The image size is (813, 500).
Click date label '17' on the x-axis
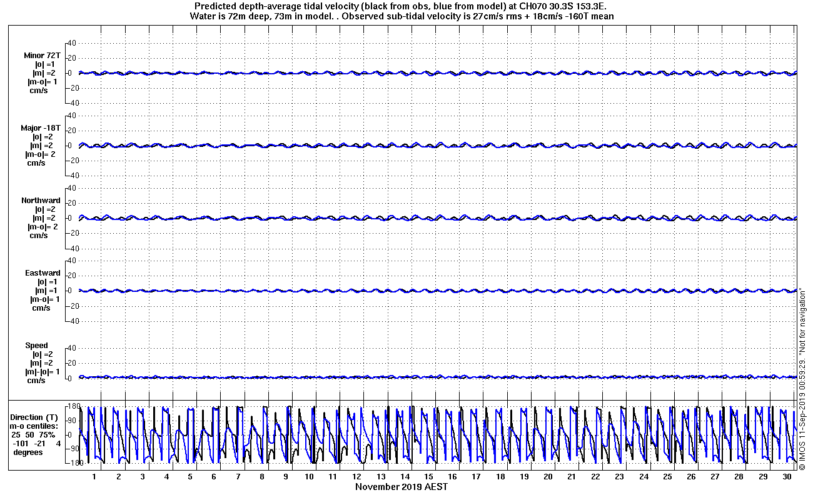[477, 476]
